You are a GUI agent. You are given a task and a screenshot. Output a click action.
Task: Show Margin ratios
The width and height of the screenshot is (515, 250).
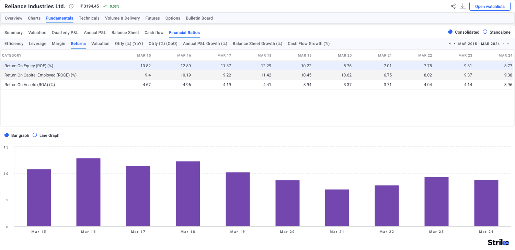pyautogui.click(x=58, y=44)
